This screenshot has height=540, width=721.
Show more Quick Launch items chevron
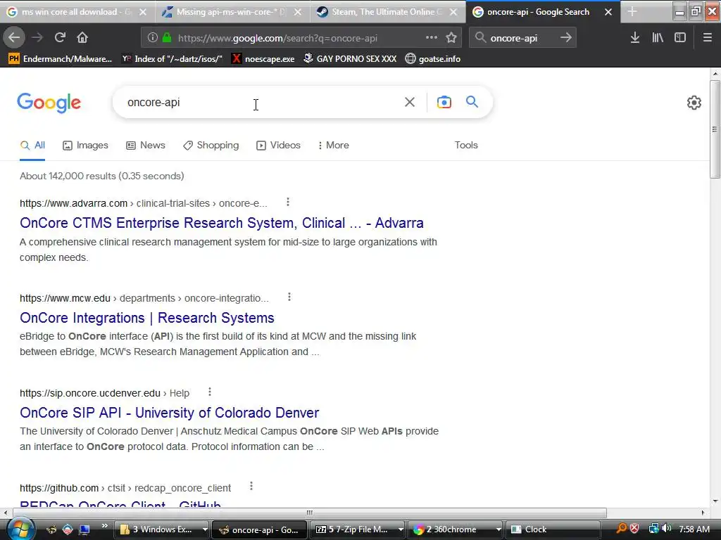pyautogui.click(x=104, y=526)
